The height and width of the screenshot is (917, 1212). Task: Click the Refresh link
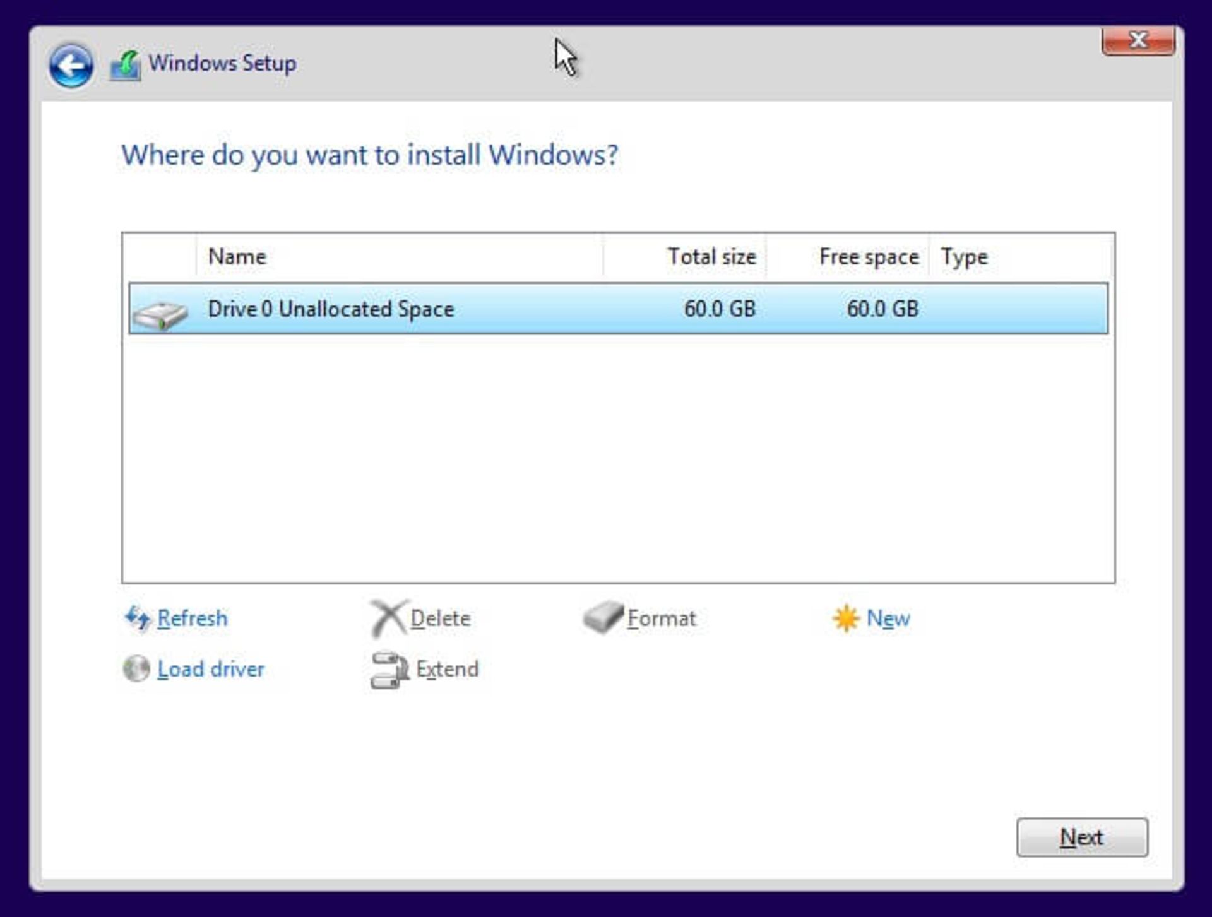[192, 618]
